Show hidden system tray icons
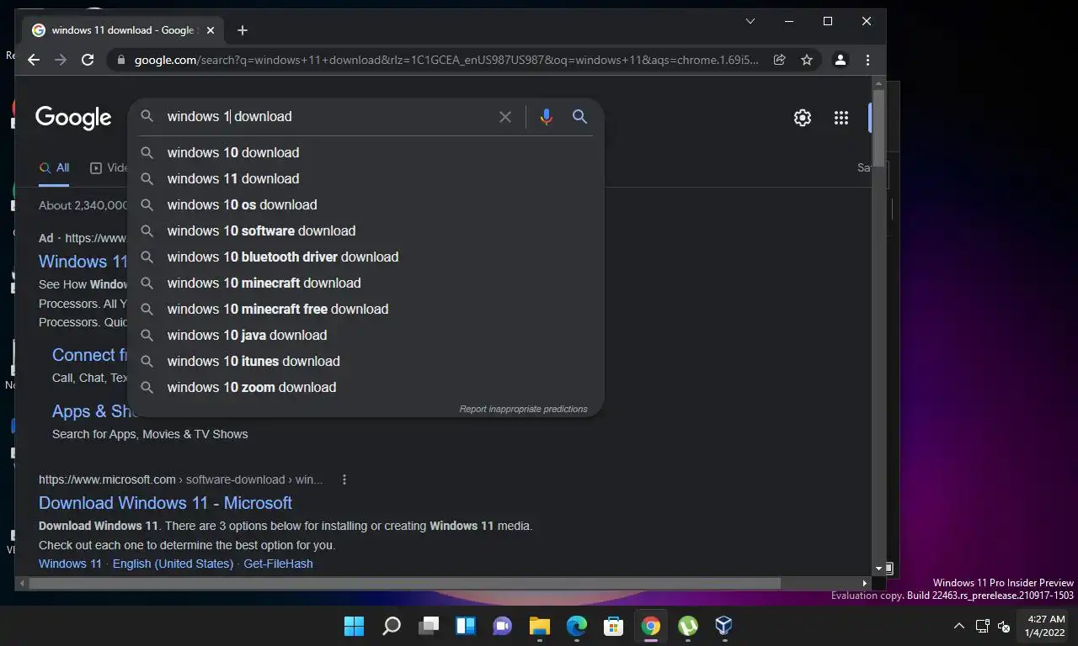Image resolution: width=1078 pixels, height=646 pixels. (958, 626)
